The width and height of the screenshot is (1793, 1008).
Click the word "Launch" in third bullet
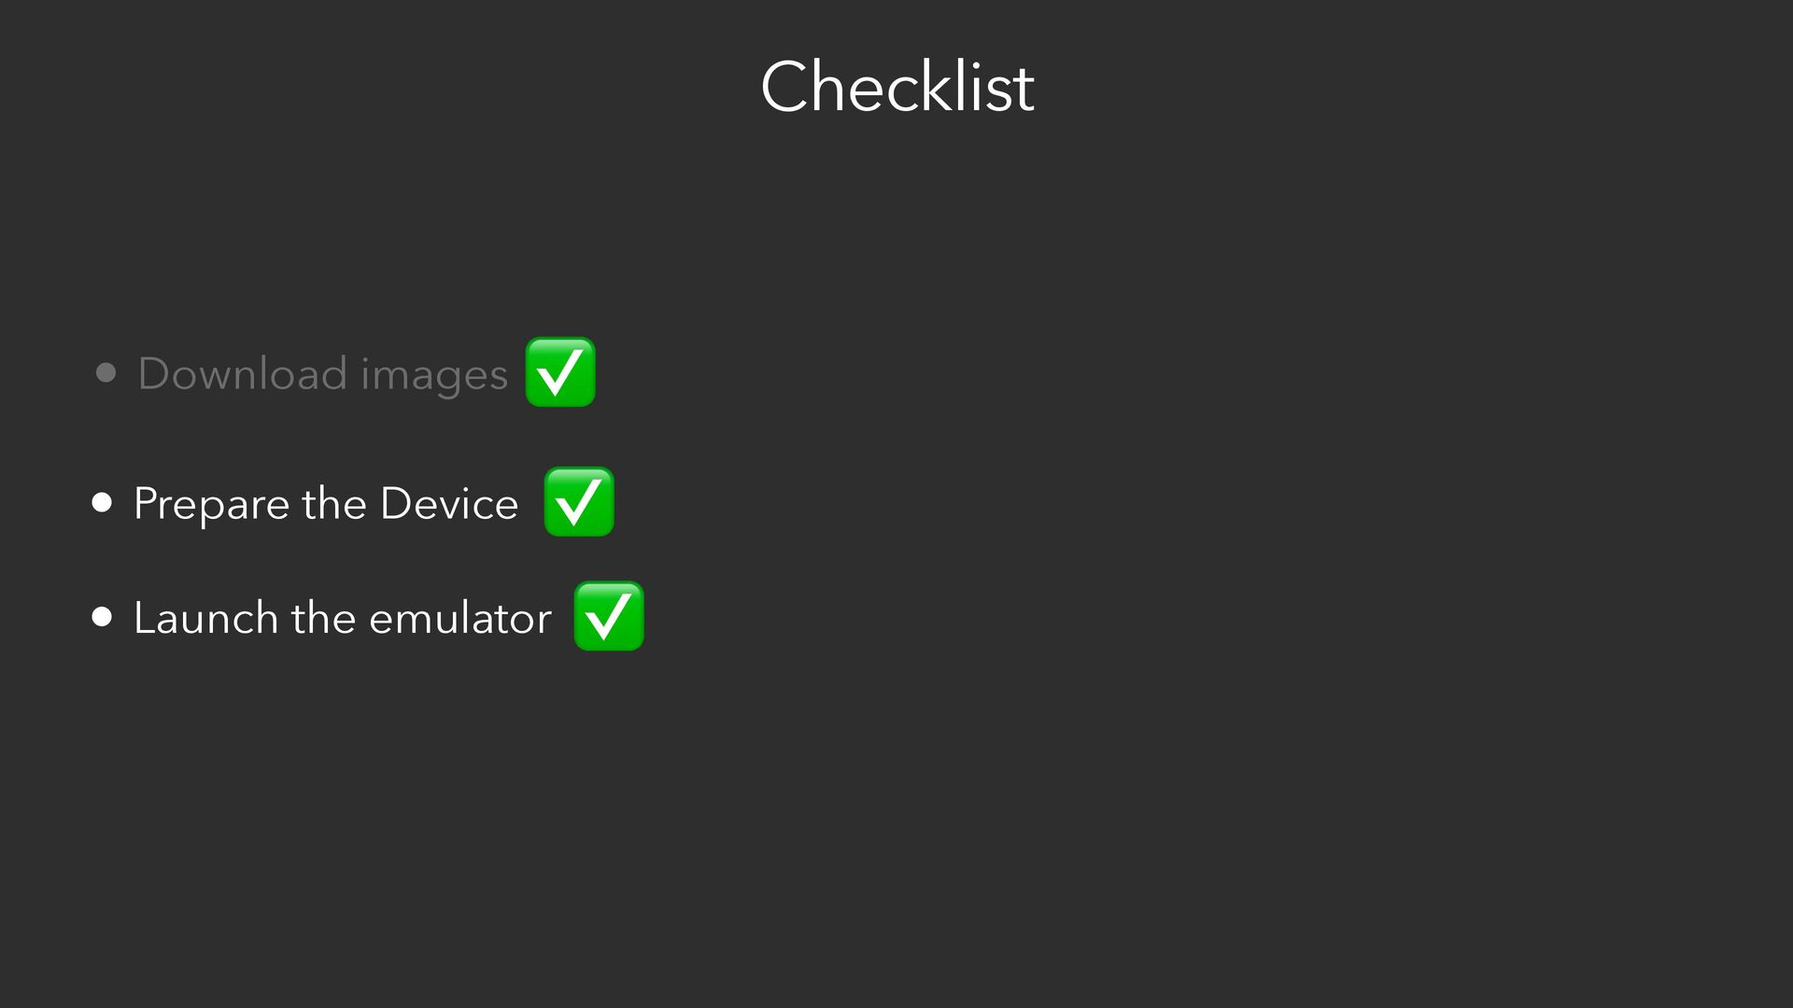pyautogui.click(x=205, y=618)
